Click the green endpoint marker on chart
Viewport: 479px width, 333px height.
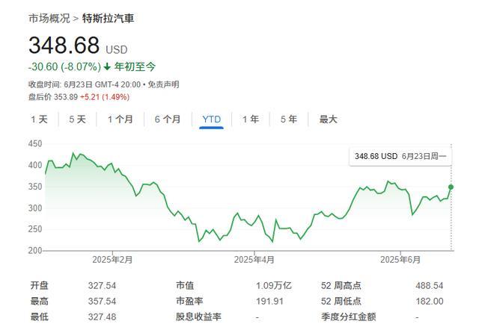[451, 187]
